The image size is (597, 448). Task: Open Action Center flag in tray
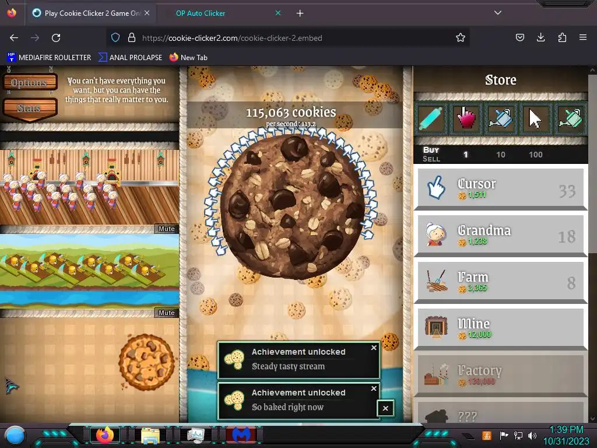pyautogui.click(x=504, y=435)
